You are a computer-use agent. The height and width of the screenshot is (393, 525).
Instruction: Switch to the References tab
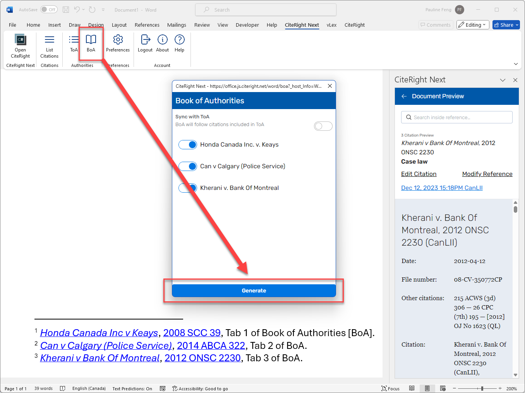pyautogui.click(x=147, y=25)
